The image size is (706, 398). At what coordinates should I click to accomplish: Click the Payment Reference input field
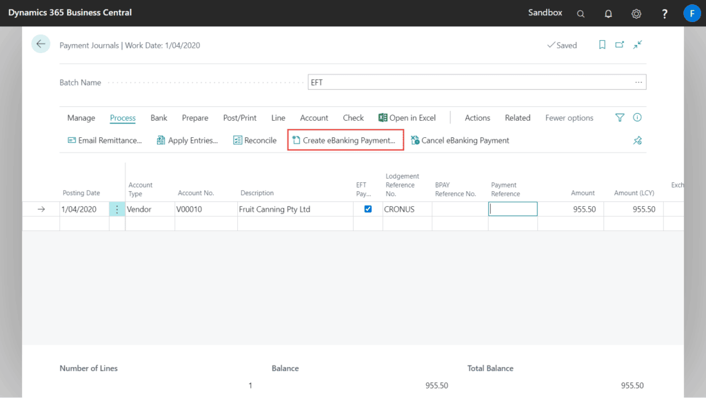click(x=513, y=208)
